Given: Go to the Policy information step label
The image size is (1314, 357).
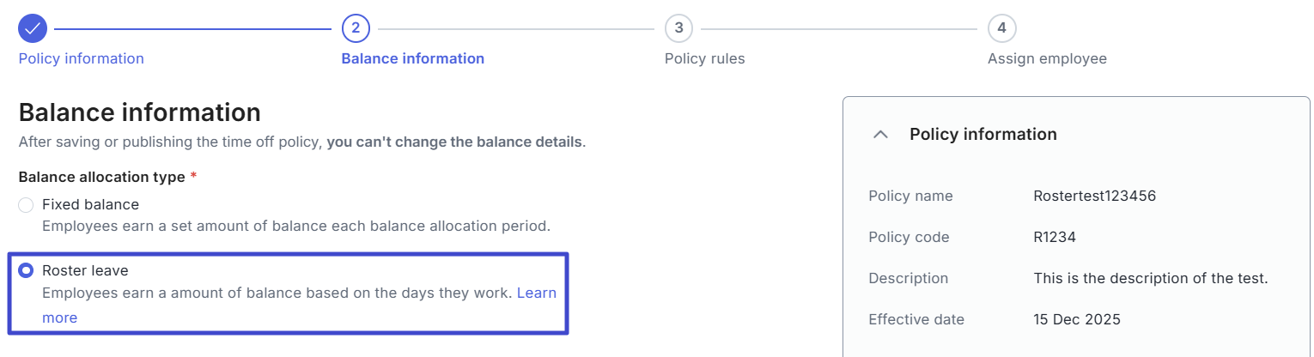Looking at the screenshot, I should tap(81, 58).
